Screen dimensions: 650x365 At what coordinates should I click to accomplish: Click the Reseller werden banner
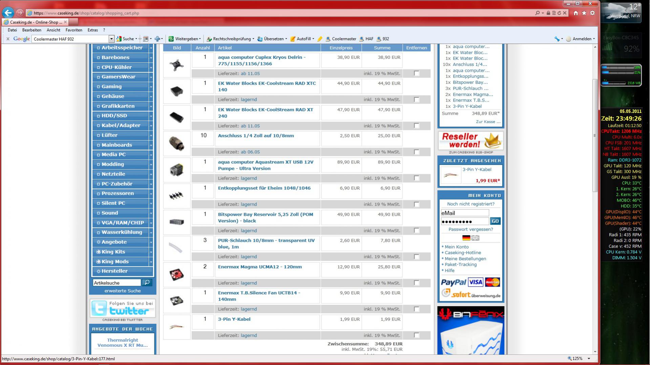pos(470,141)
